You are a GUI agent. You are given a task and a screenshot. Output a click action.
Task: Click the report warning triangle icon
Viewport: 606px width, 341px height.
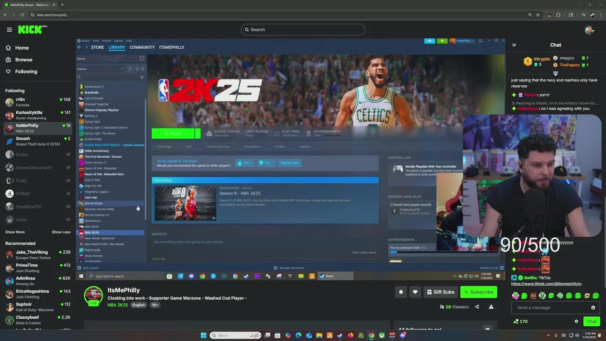point(491,307)
